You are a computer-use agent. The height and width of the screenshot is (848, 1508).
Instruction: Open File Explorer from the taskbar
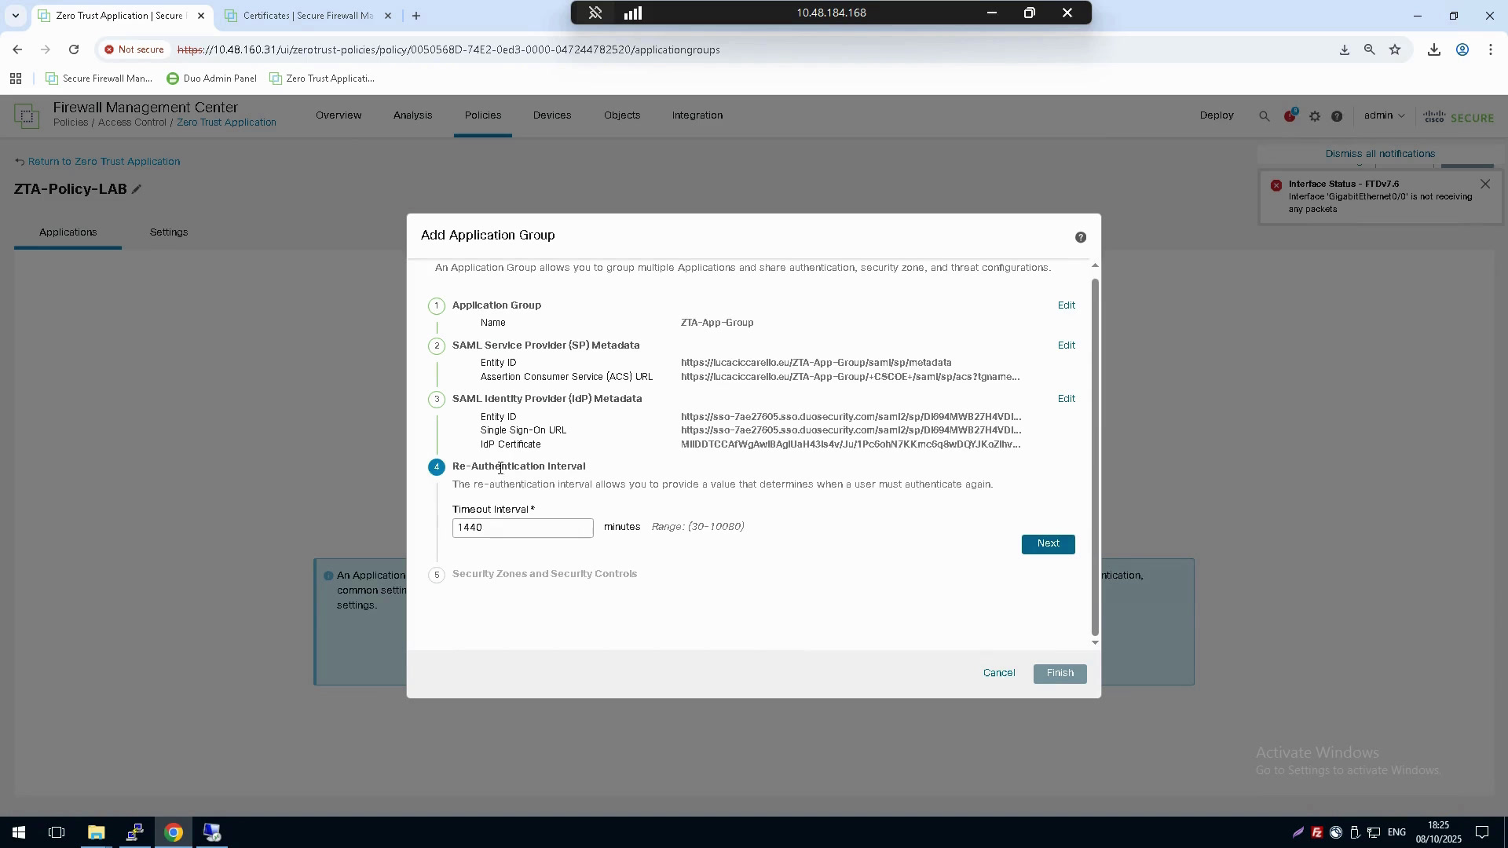96,832
